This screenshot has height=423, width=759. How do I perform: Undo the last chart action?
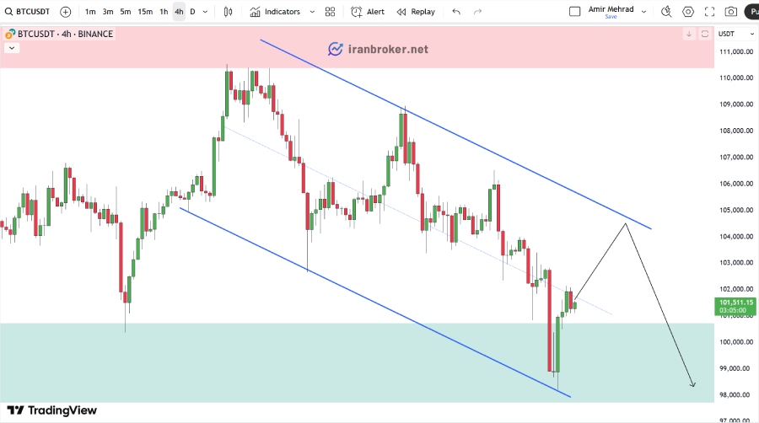456,12
